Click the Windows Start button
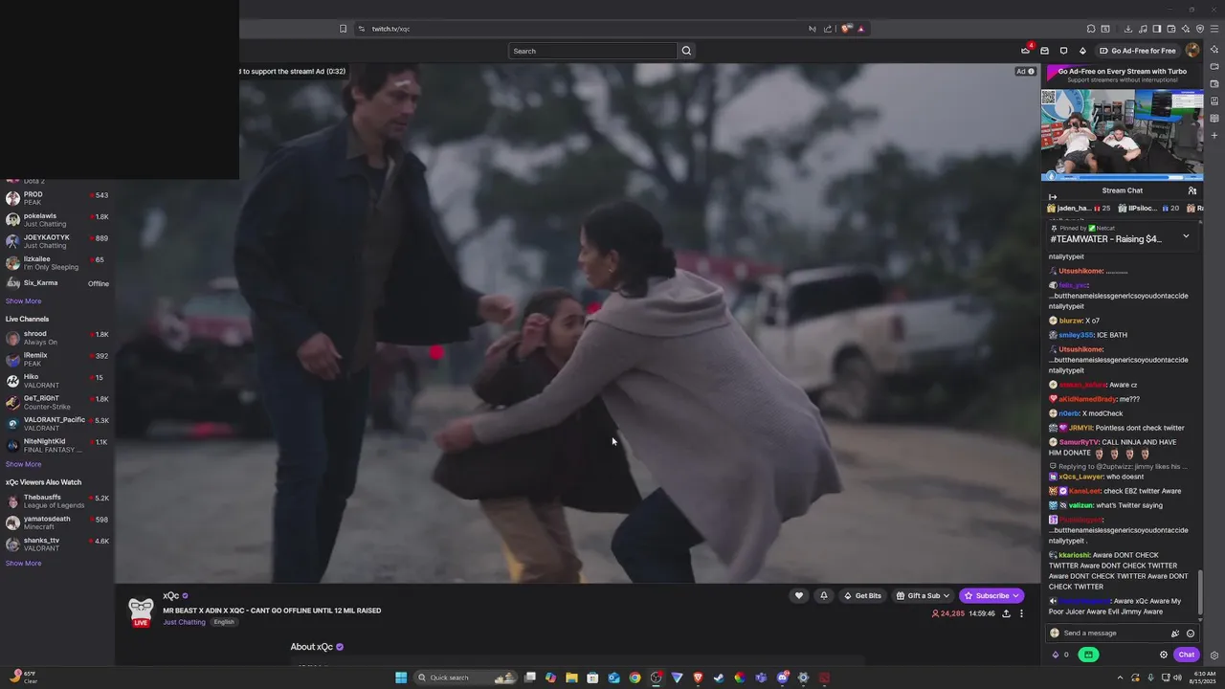 [401, 678]
